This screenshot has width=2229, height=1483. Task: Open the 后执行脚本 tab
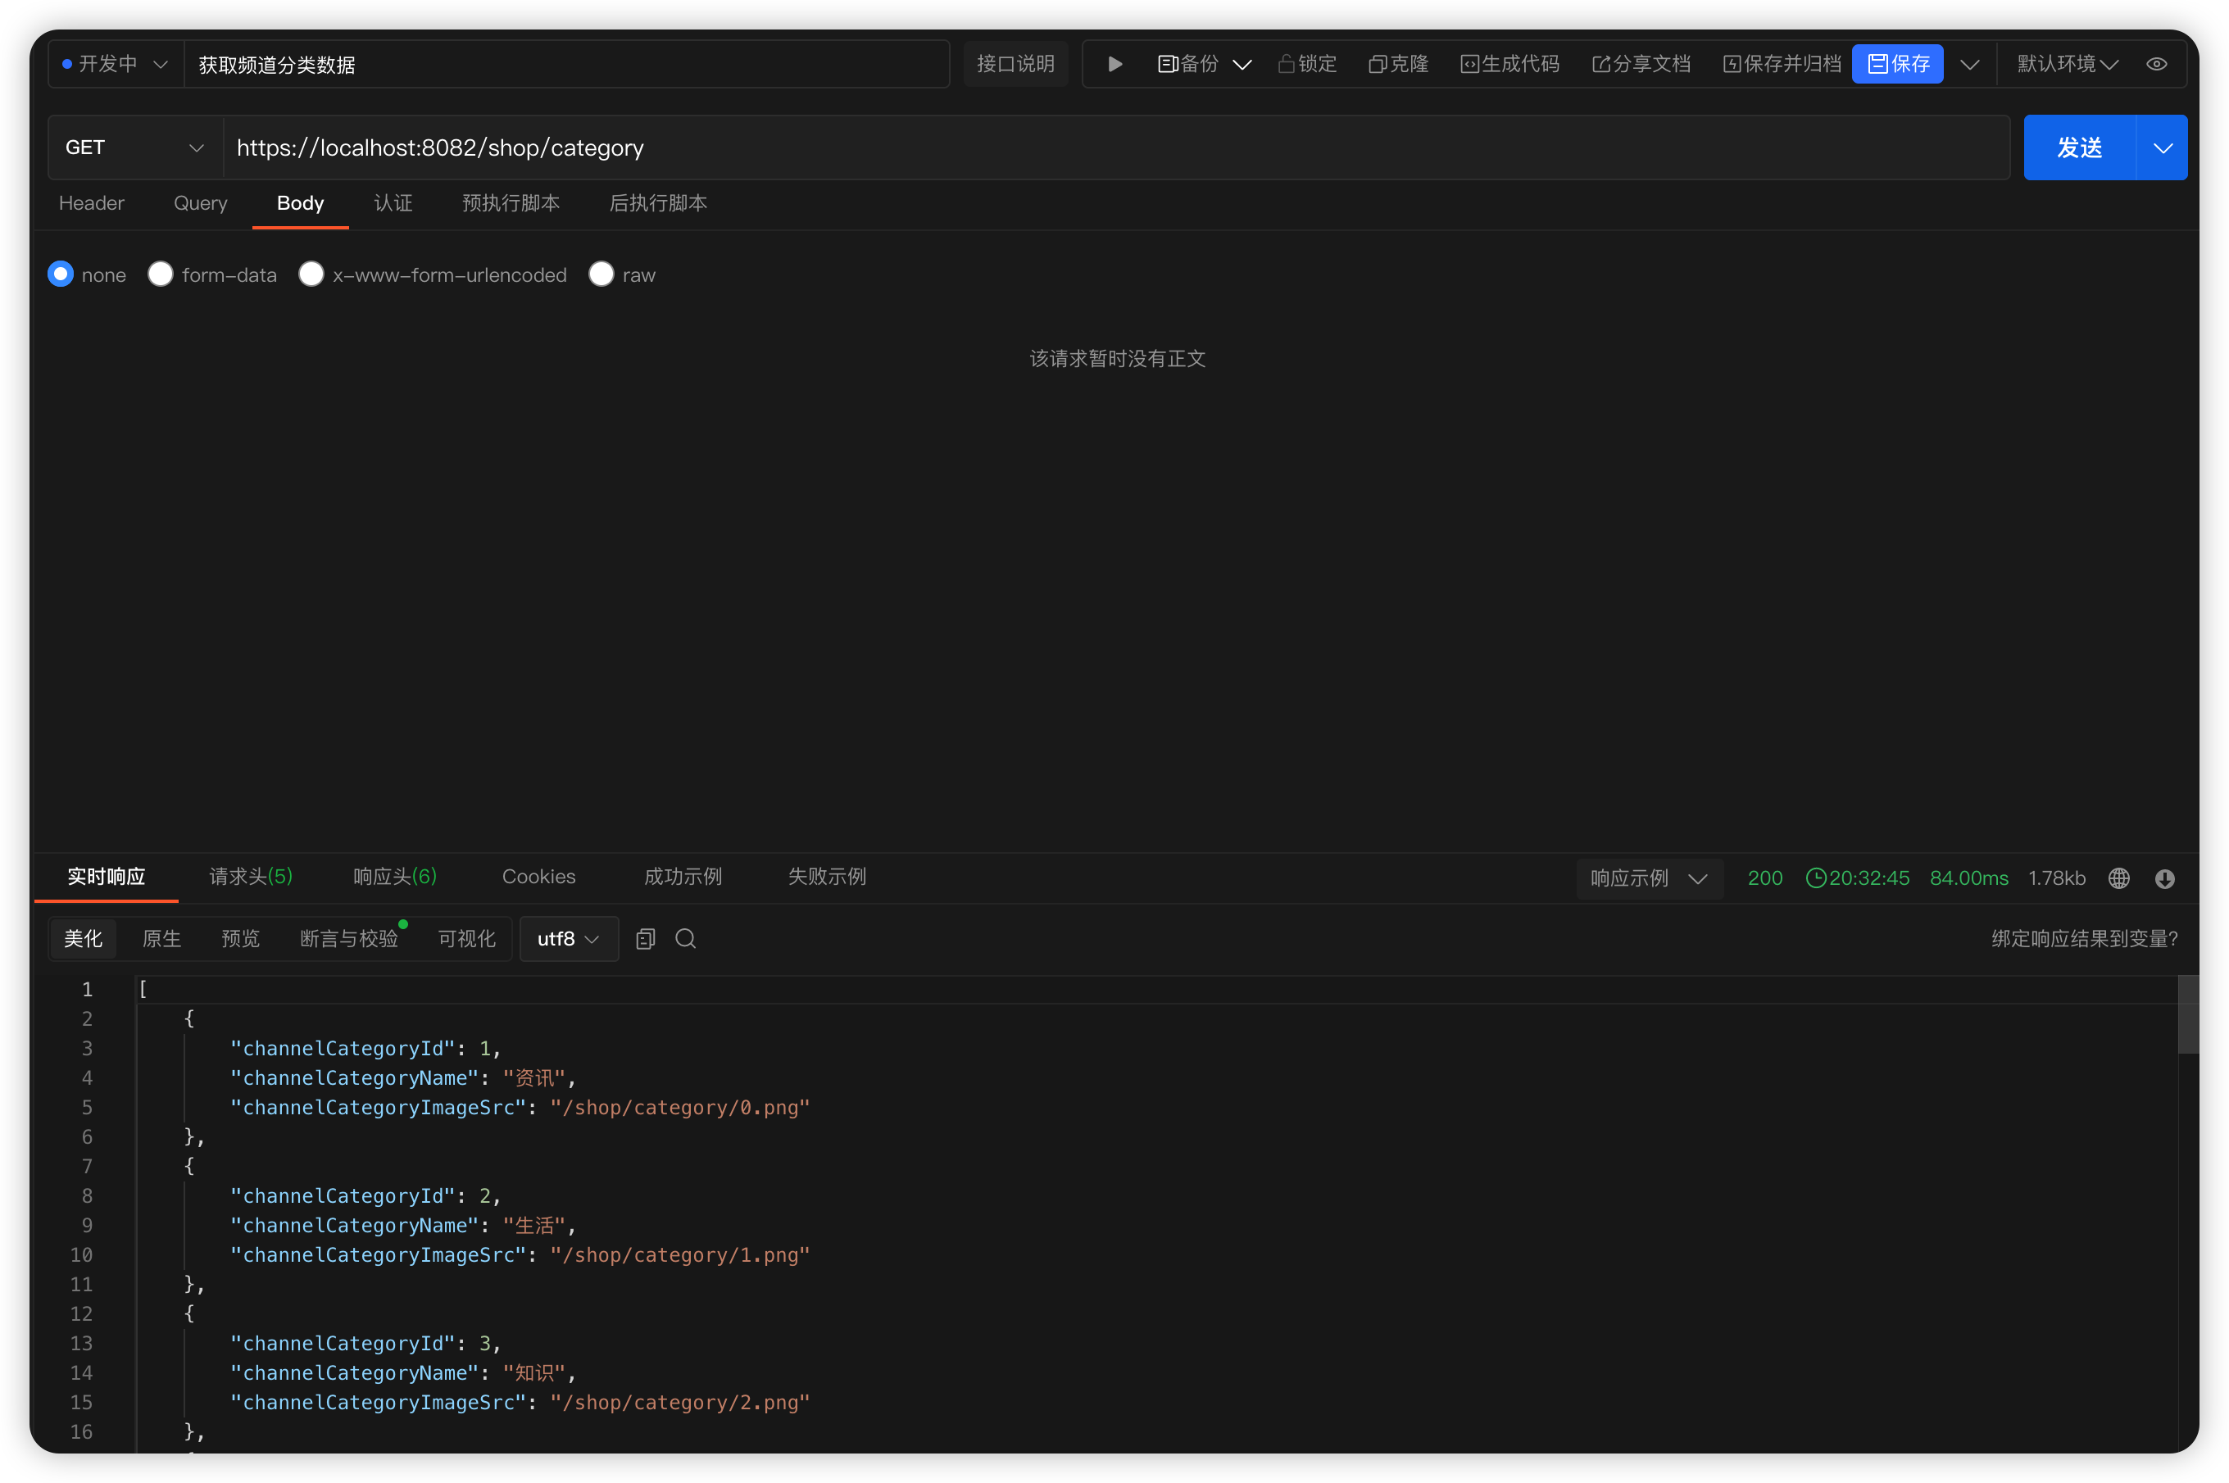pyautogui.click(x=658, y=203)
